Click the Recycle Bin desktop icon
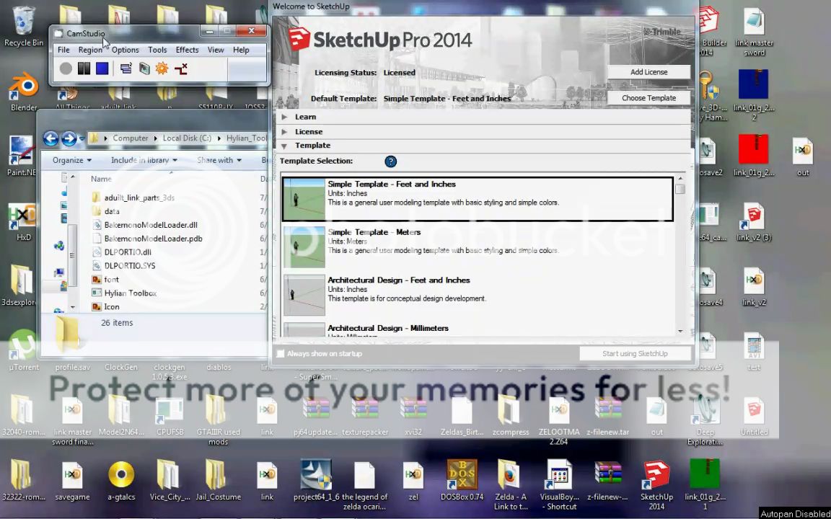 [23, 27]
